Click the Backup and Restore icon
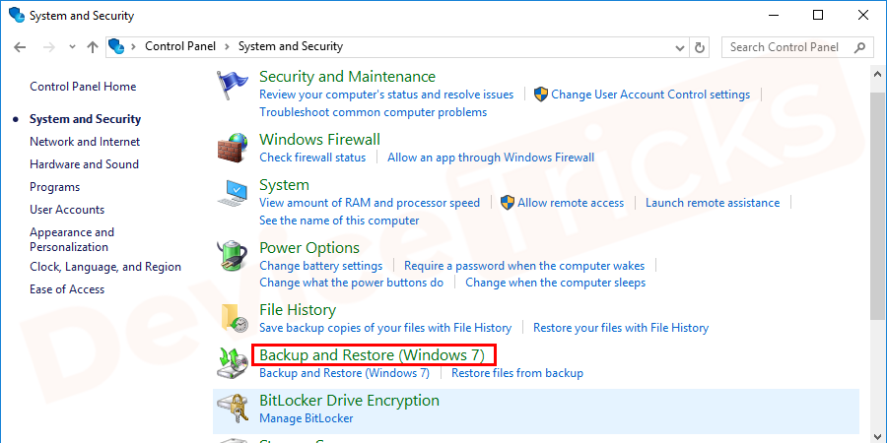This screenshot has width=887, height=443. [233, 363]
